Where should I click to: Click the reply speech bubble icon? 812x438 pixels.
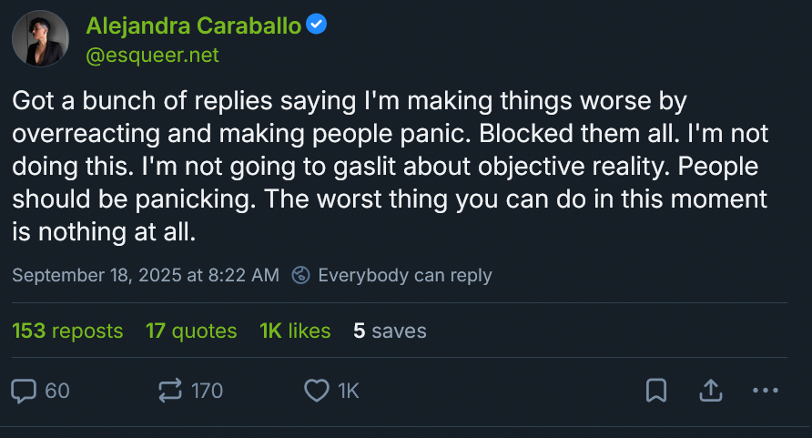(24, 391)
